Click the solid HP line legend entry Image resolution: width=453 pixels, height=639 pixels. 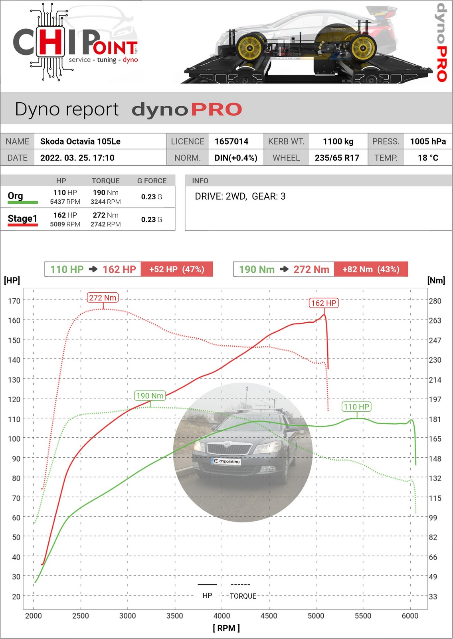pos(207,590)
